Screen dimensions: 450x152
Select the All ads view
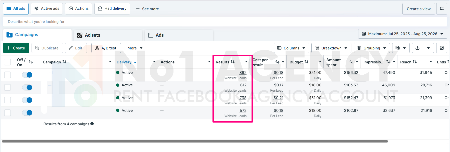click(x=16, y=9)
